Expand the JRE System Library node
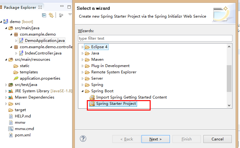240x148 pixels. click(6, 91)
